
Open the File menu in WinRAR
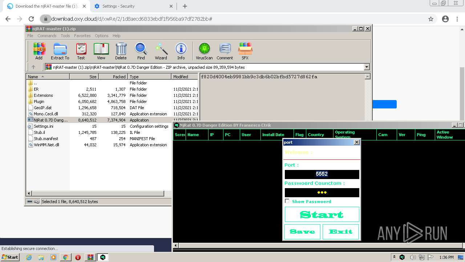[x=30, y=36]
